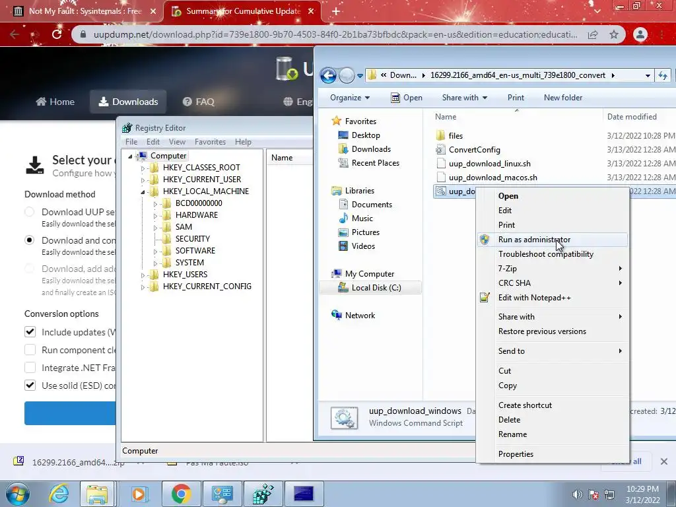Open Documents library in sidebar

[372, 205]
